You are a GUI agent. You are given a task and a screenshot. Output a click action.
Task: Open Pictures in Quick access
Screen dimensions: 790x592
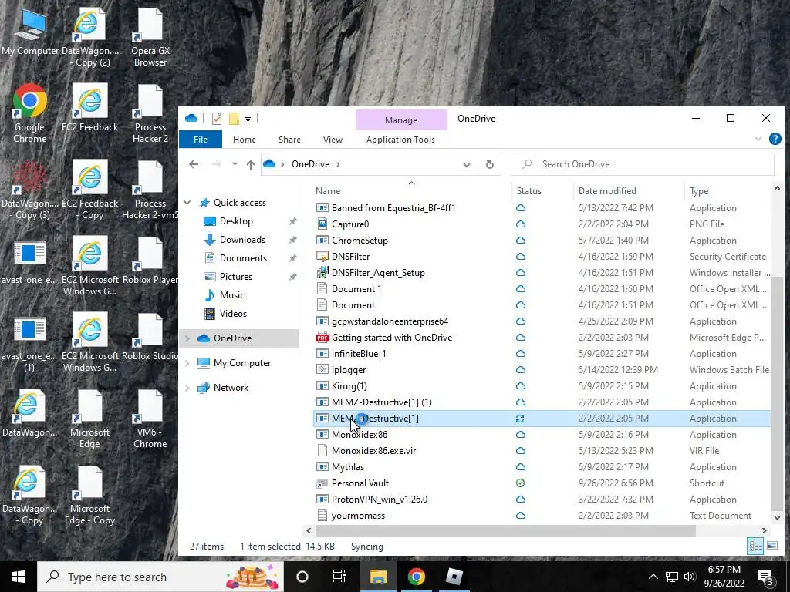[x=235, y=277]
